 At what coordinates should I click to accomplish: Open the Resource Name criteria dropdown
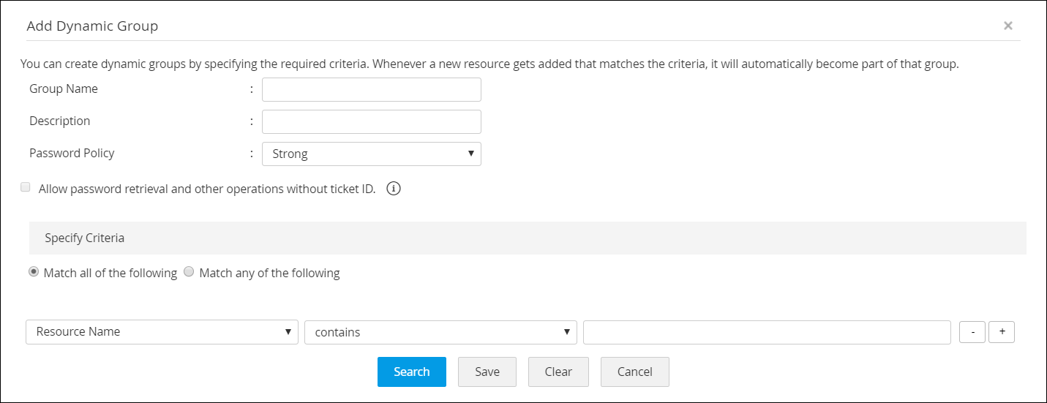(x=162, y=332)
